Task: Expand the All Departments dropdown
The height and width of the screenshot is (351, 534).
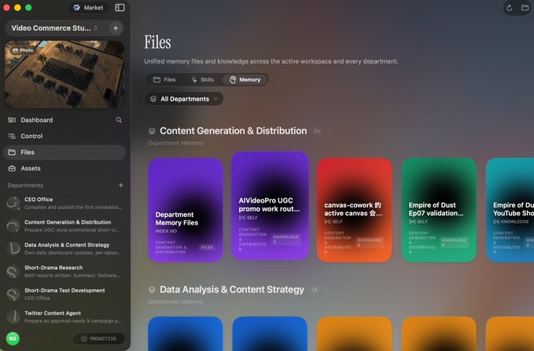Action: click(184, 99)
